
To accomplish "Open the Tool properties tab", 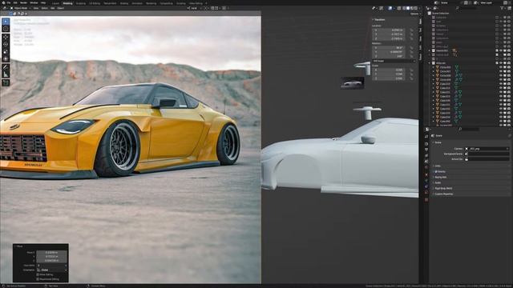I will click(x=426, y=136).
